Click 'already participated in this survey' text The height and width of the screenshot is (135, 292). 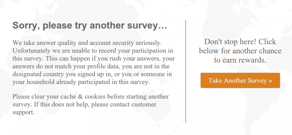click(x=103, y=82)
